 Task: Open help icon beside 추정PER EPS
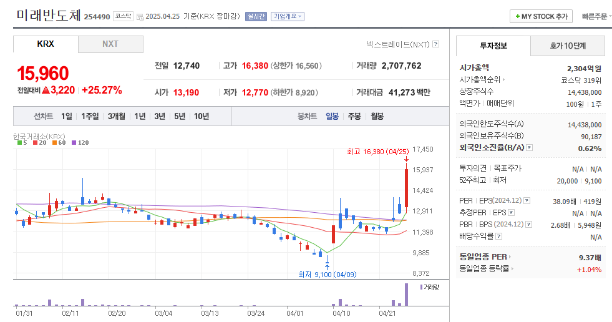(x=512, y=213)
